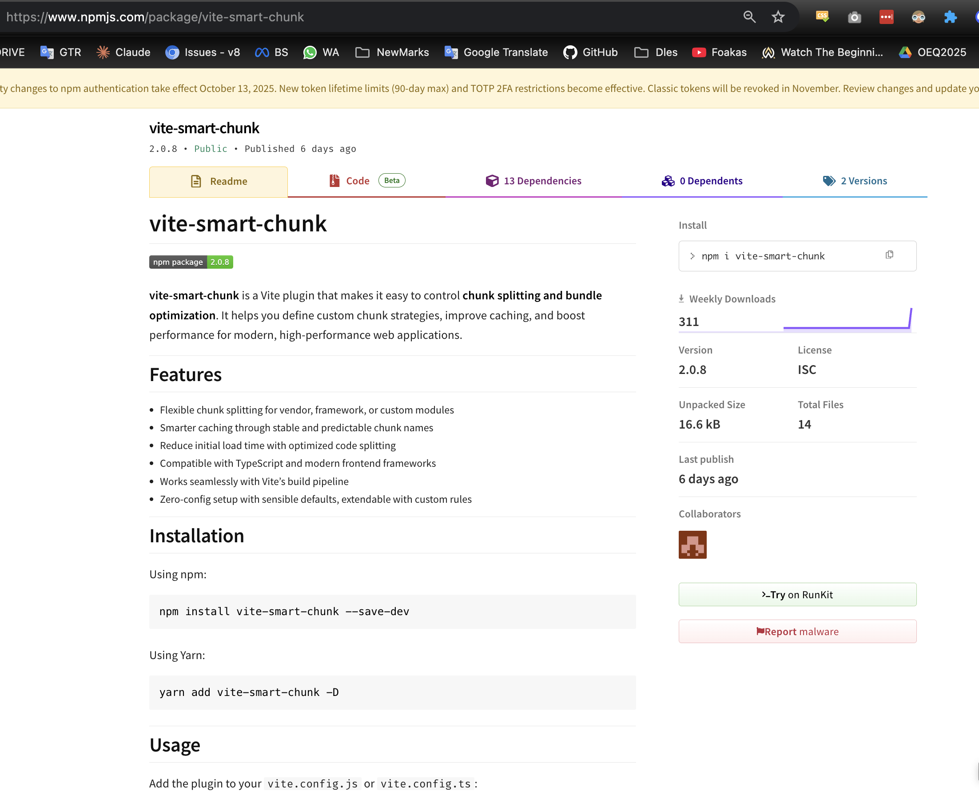The image size is (979, 795).
Task: Switch to the Code Beta tab
Action: pos(357,180)
